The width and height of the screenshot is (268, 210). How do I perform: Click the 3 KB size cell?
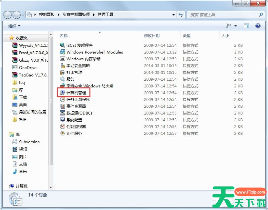(238, 52)
